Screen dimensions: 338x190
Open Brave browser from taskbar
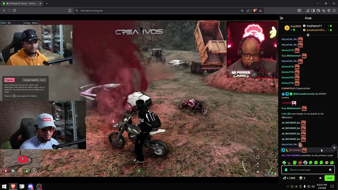point(13,187)
